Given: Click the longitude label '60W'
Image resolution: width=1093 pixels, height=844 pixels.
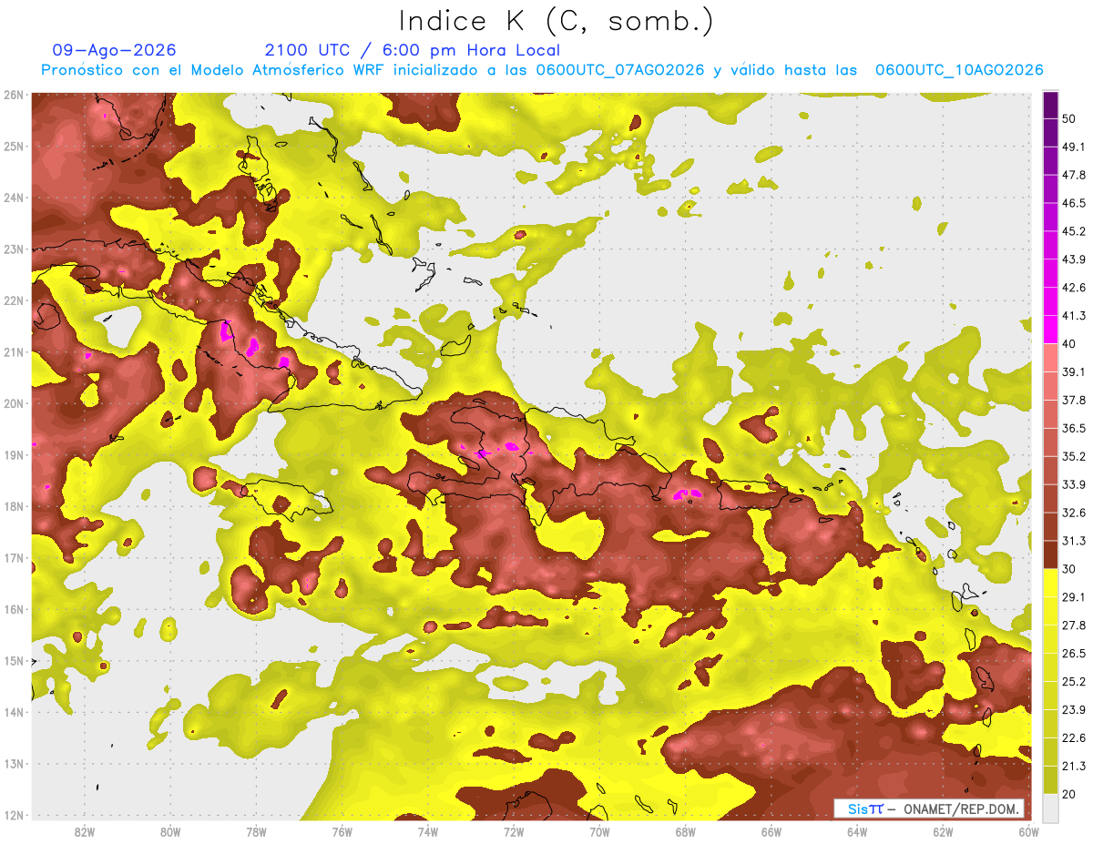Looking at the screenshot, I should (x=1029, y=832).
